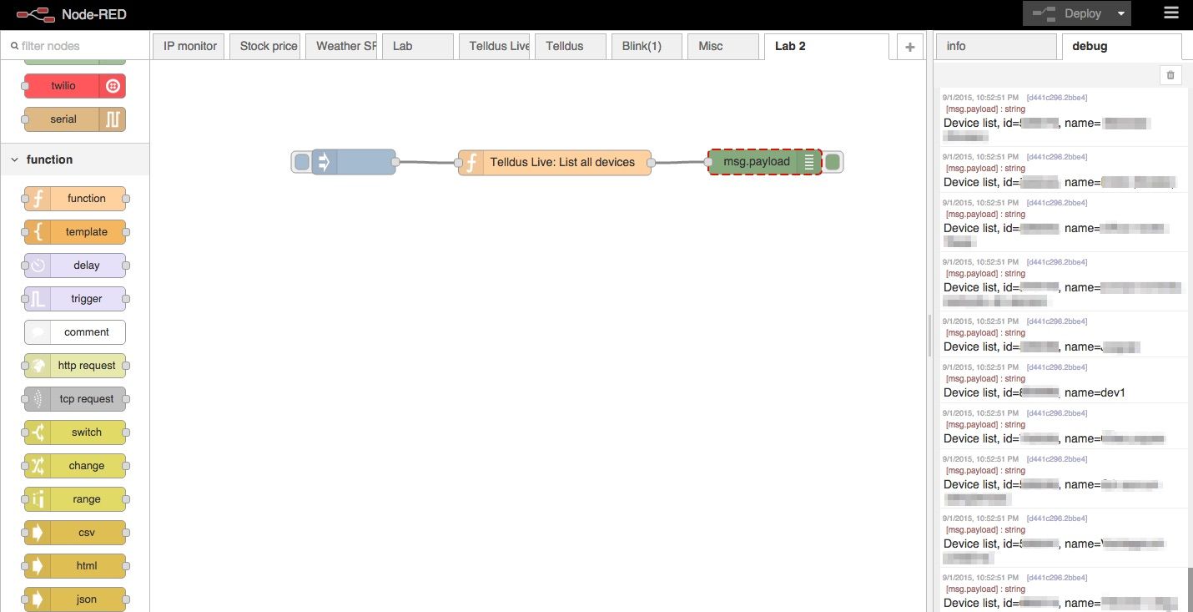Toggle the msg.payload debug node output button
Viewport: 1193px width, 612px height.
pyautogui.click(x=833, y=162)
